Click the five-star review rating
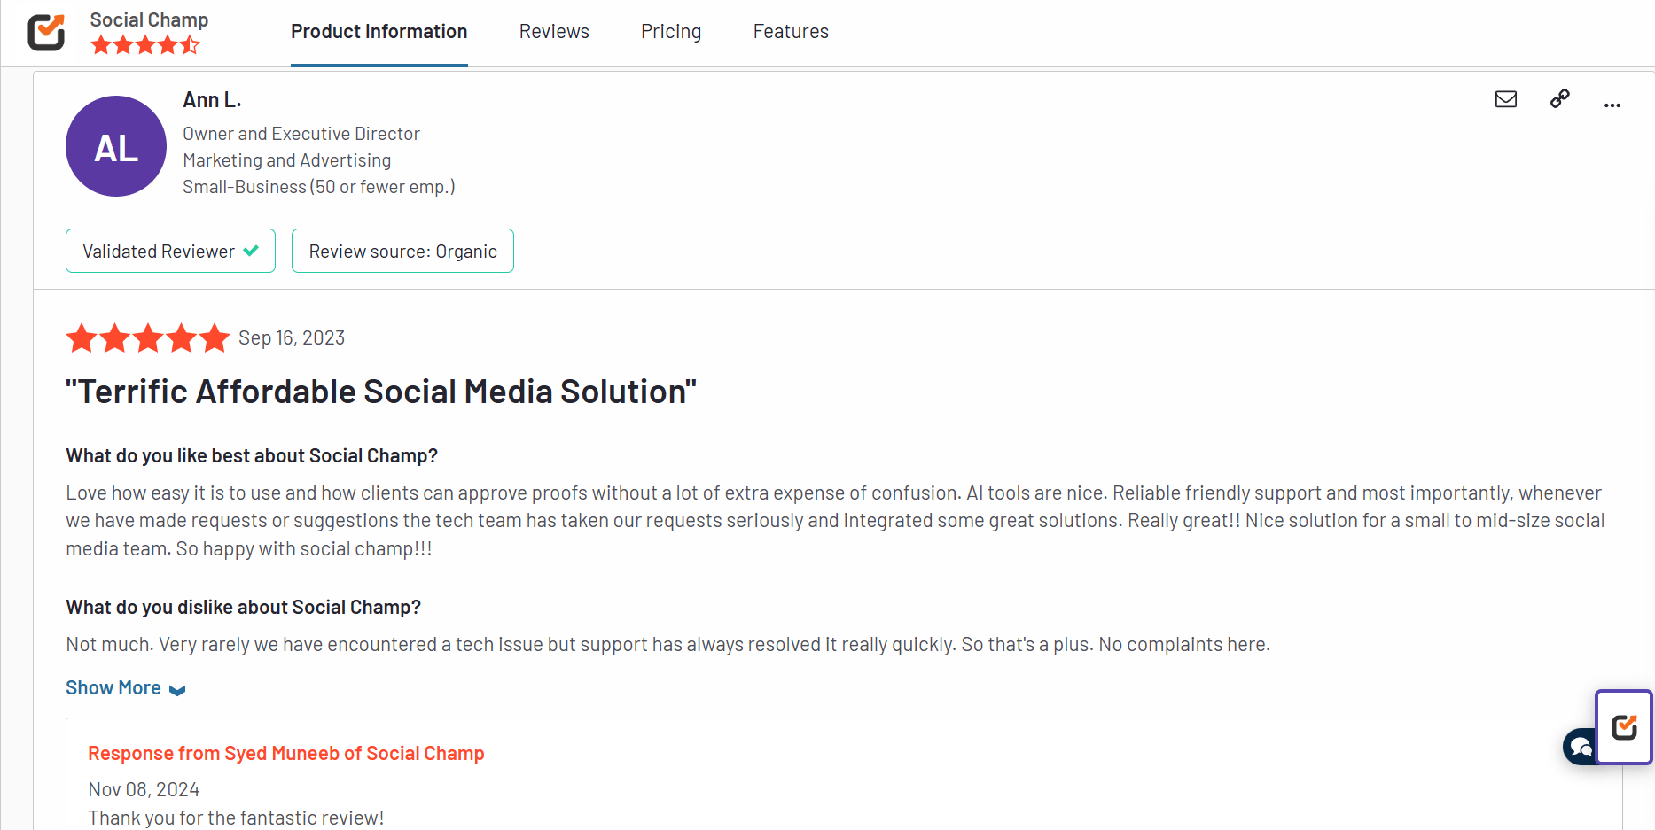1655x830 pixels. [x=147, y=338]
